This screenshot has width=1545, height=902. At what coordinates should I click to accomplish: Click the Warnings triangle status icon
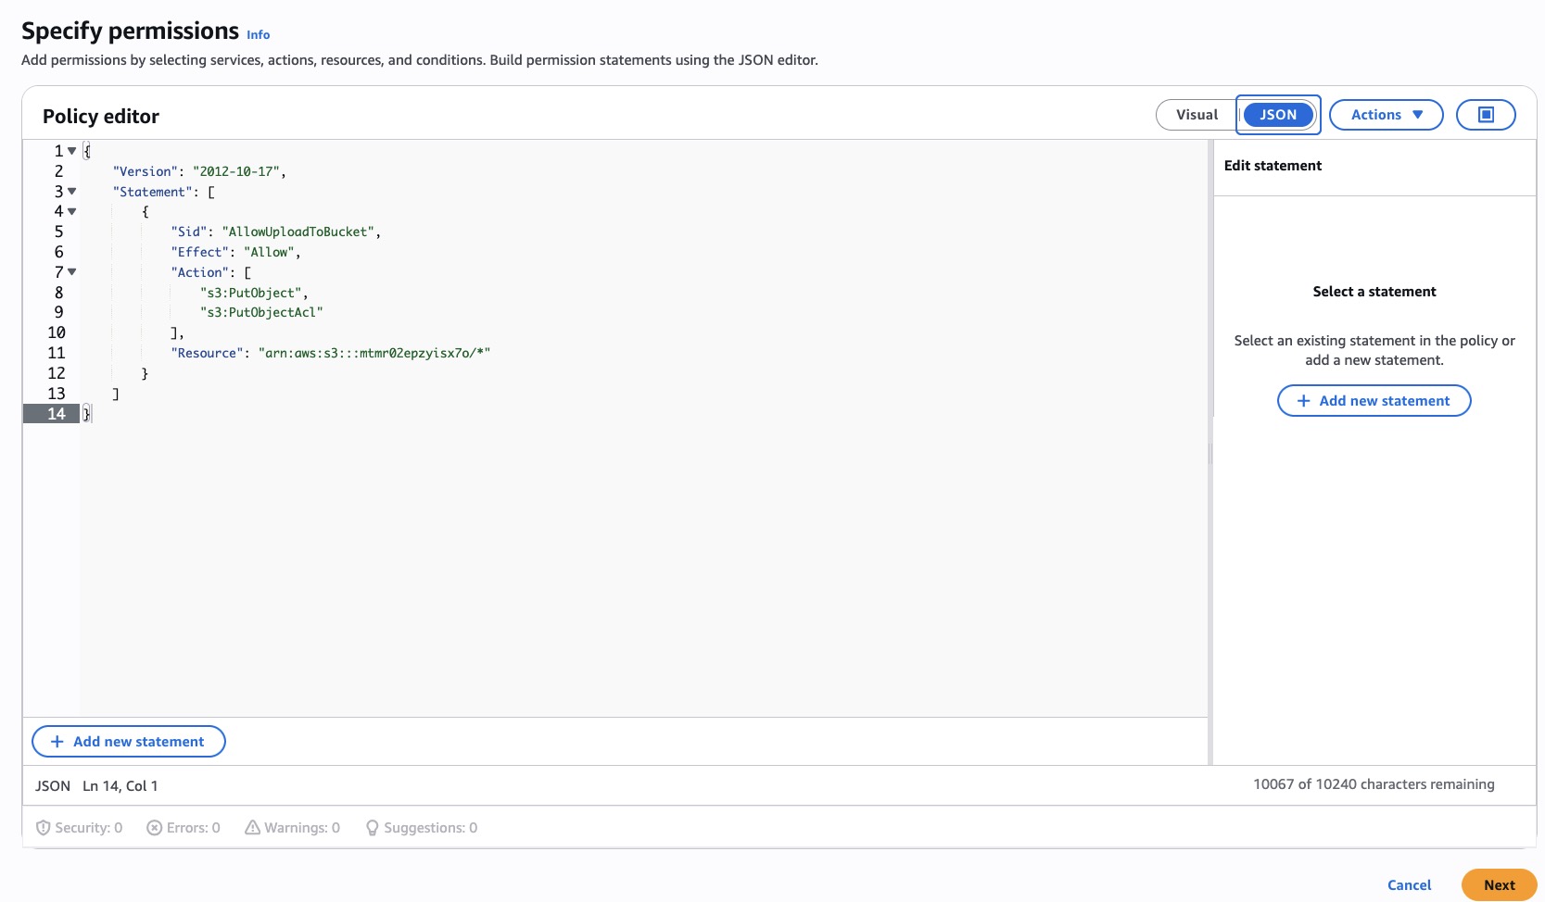252,828
